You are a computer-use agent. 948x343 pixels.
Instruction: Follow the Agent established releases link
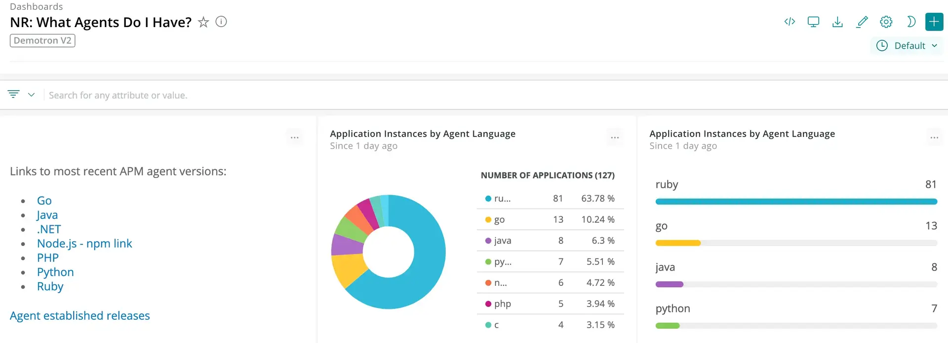tap(80, 316)
